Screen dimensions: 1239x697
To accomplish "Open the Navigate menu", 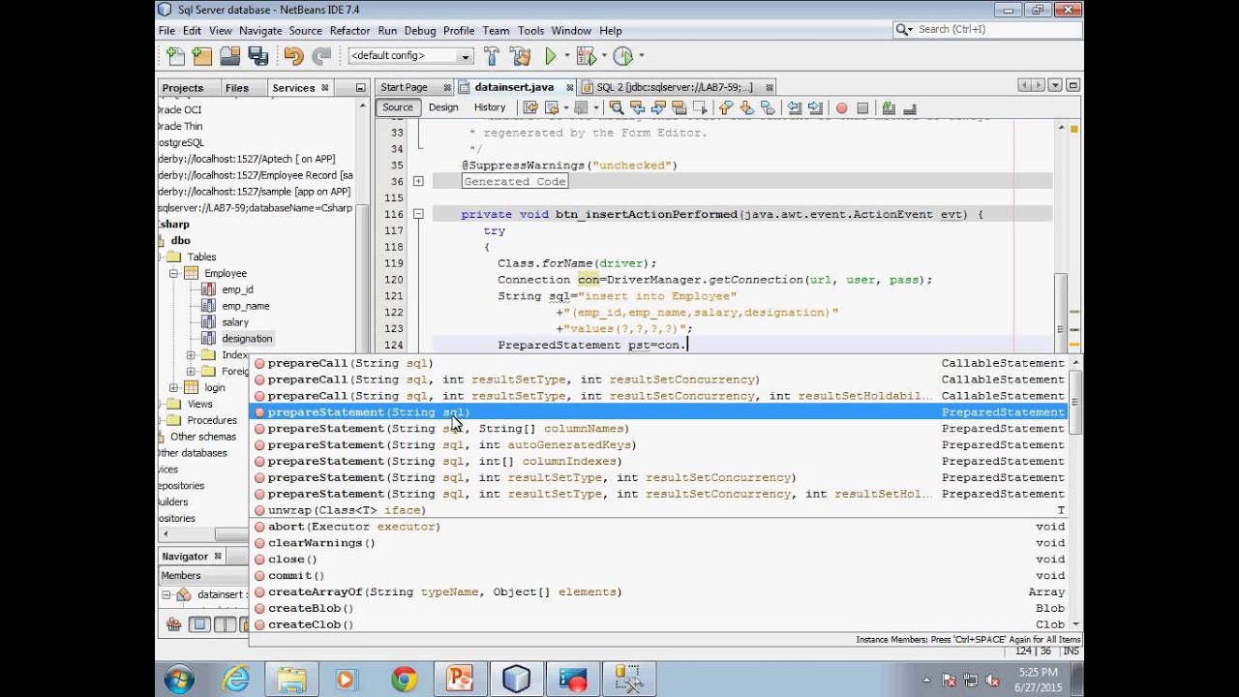I will coord(260,31).
